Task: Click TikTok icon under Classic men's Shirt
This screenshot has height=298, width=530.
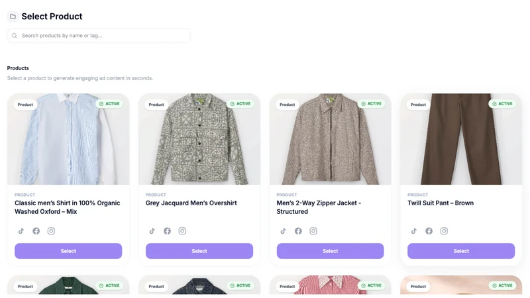Action: 21,231
